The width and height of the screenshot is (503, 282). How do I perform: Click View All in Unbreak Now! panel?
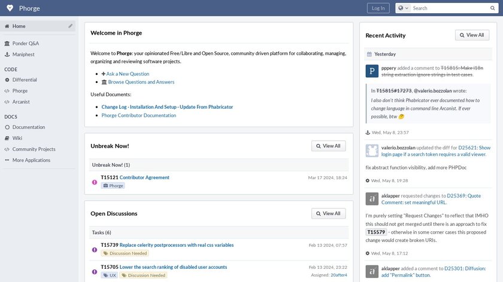point(329,146)
